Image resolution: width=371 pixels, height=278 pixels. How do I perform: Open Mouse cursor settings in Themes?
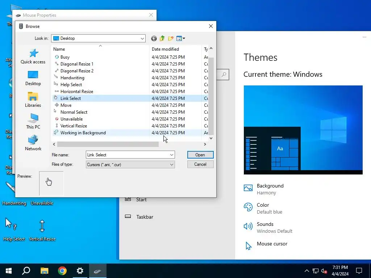click(266, 245)
